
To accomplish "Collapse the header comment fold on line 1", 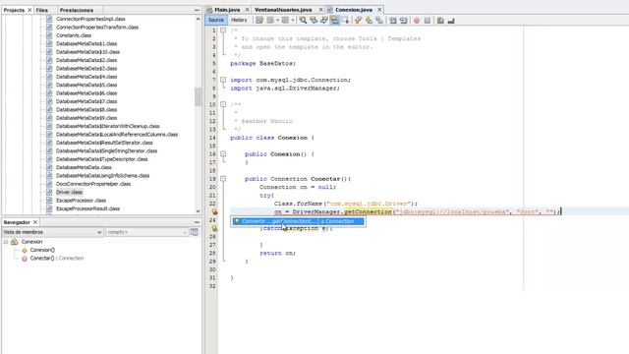I will (x=223, y=30).
